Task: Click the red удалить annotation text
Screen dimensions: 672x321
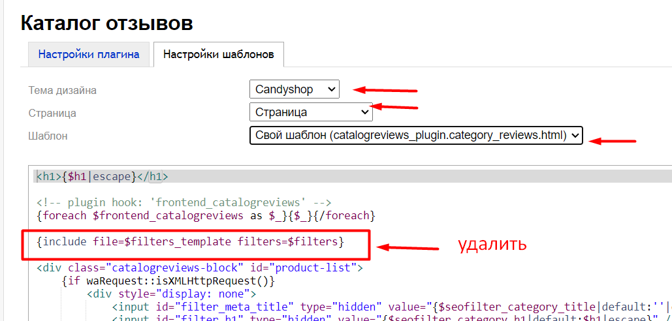Action: click(x=492, y=245)
